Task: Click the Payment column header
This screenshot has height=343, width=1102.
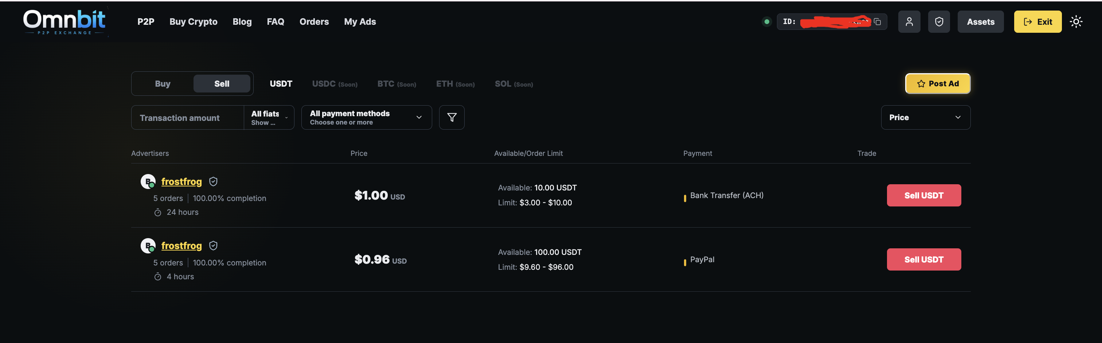Action: (697, 154)
